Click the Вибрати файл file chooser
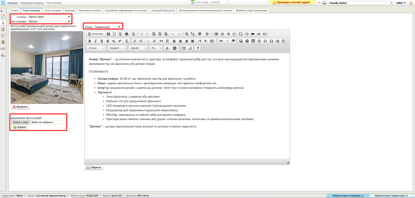Screen dimensions: 415x198 (x=21, y=122)
